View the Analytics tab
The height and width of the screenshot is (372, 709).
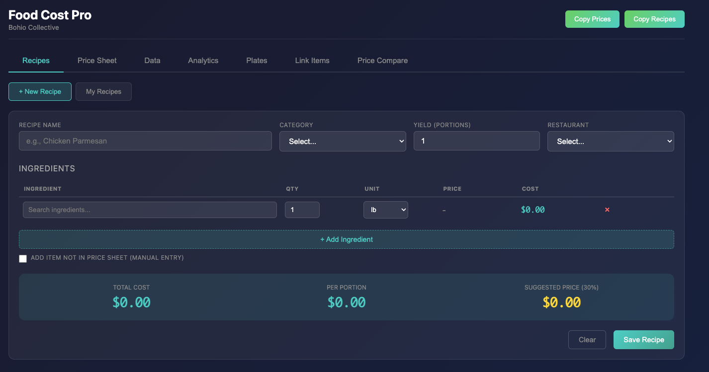pyautogui.click(x=203, y=61)
